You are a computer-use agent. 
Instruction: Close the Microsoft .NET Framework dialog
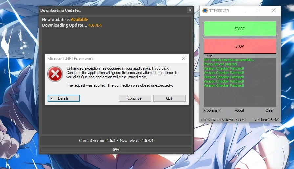point(184,58)
